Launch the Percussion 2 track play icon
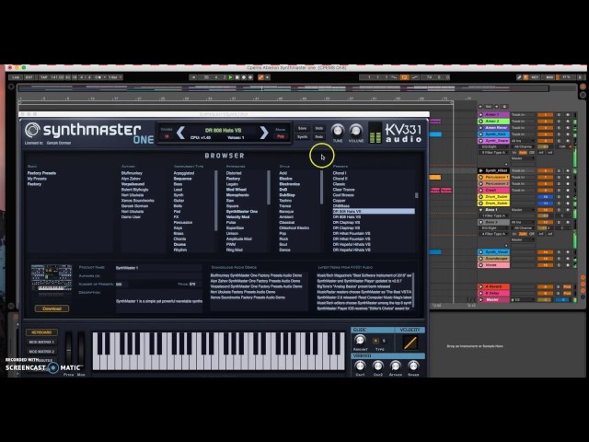Viewport: 589px width, 442px height. [480, 184]
